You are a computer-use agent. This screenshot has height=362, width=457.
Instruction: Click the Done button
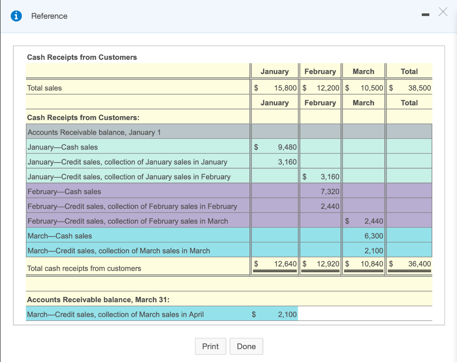246,346
